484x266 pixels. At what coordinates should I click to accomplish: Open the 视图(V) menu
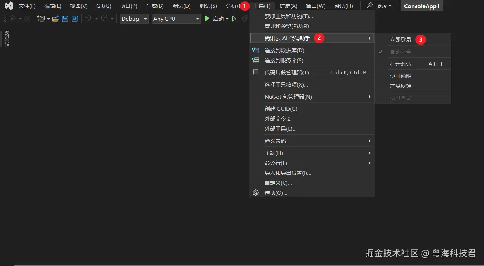tap(79, 6)
